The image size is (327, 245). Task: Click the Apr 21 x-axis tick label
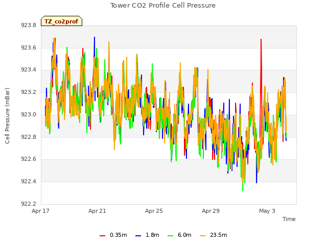(x=97, y=211)
